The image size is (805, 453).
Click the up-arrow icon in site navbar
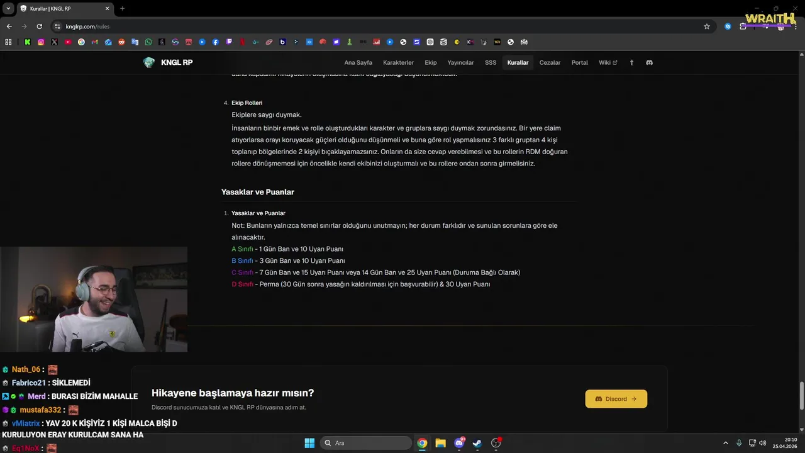631,62
